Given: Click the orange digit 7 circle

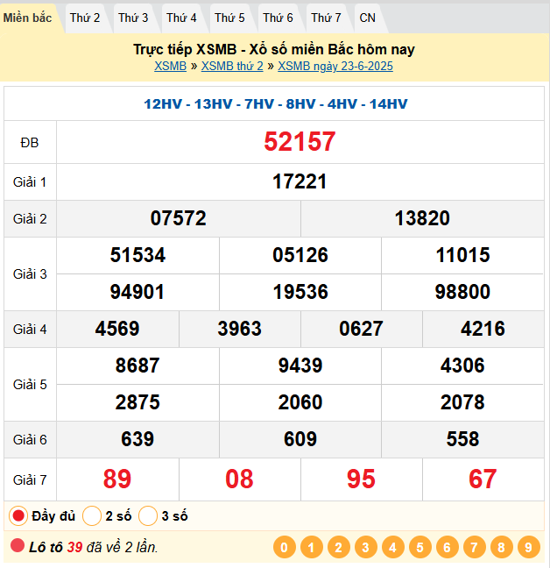Looking at the screenshot, I should point(475,547).
